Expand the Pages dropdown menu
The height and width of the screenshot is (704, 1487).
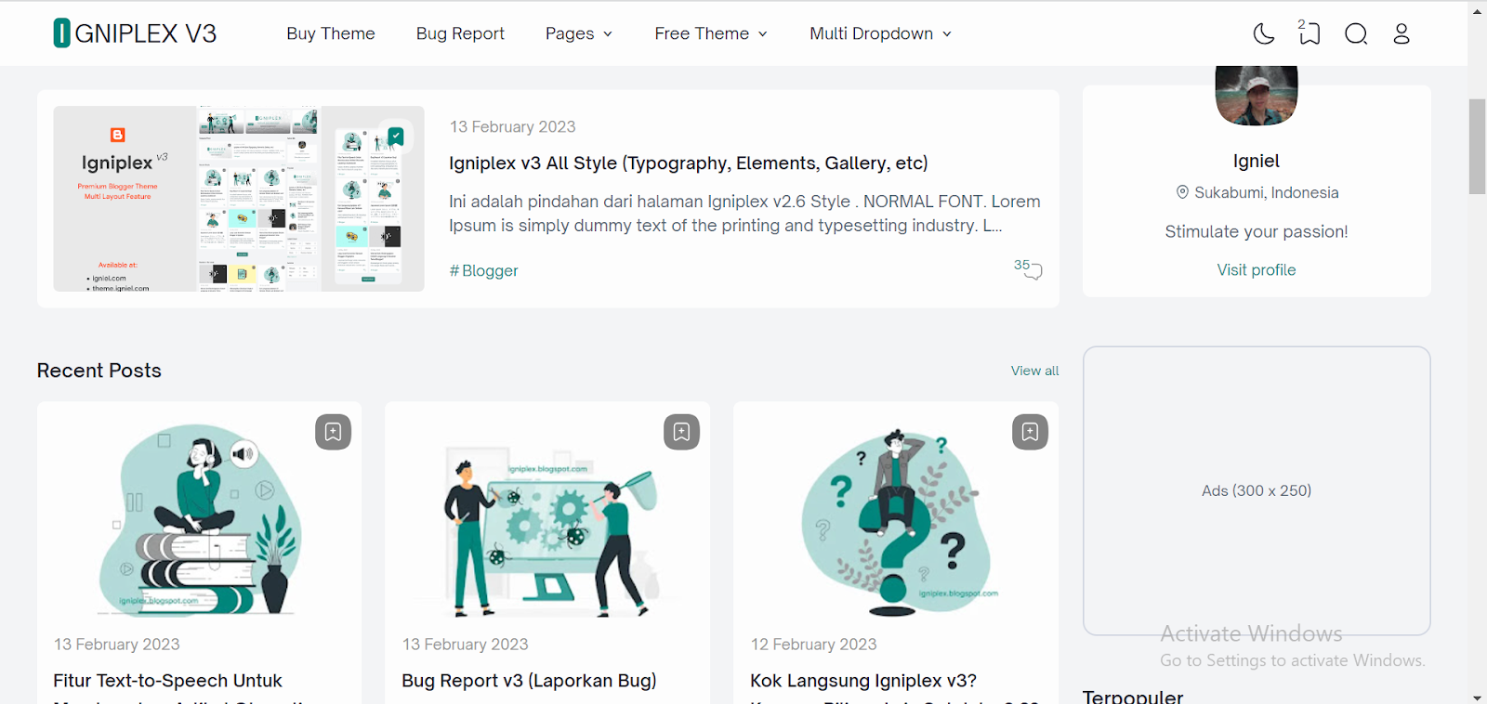tap(579, 33)
